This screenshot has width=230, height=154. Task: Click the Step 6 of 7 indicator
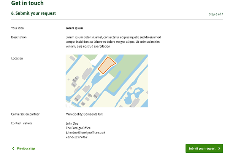[216, 14]
